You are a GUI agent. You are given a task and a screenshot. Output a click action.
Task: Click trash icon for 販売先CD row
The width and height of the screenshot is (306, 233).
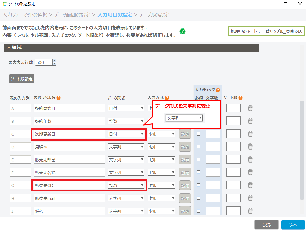250,185
